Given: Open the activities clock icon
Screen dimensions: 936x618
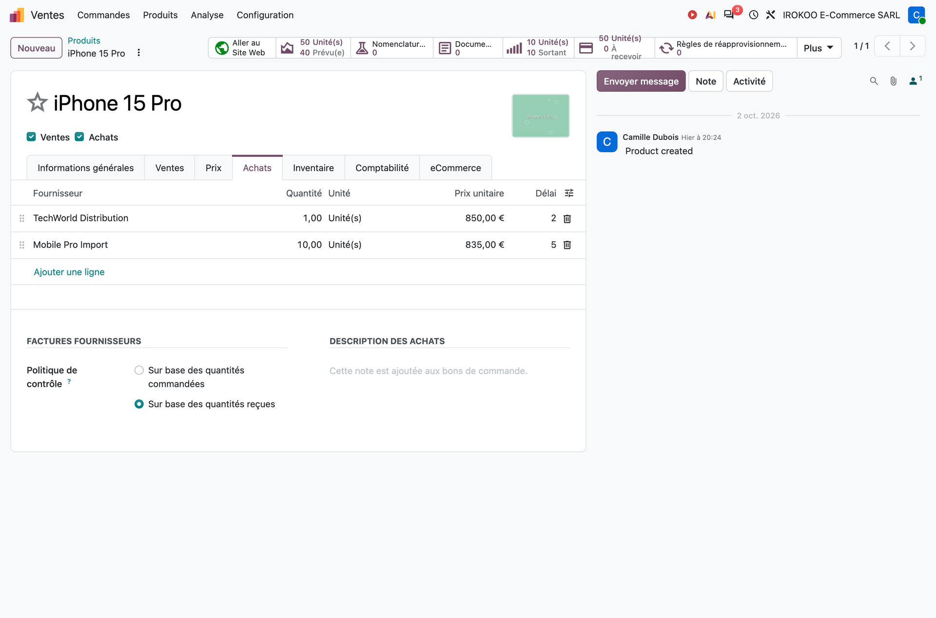Looking at the screenshot, I should 754,15.
